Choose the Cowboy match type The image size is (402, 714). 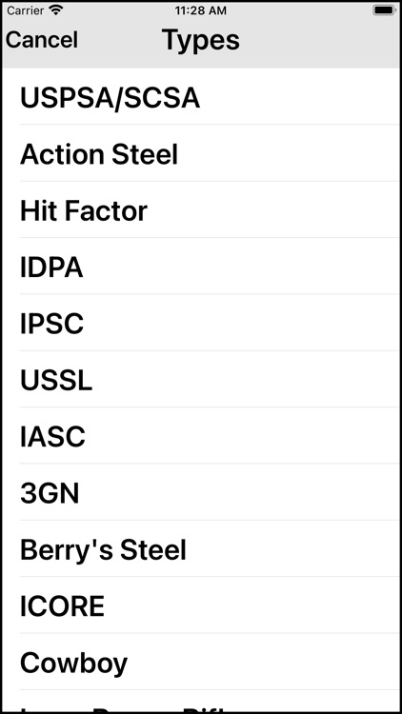[x=201, y=662]
